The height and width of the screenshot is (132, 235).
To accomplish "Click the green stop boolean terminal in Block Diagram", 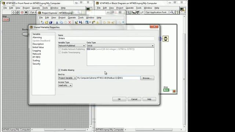I will 166,90.
